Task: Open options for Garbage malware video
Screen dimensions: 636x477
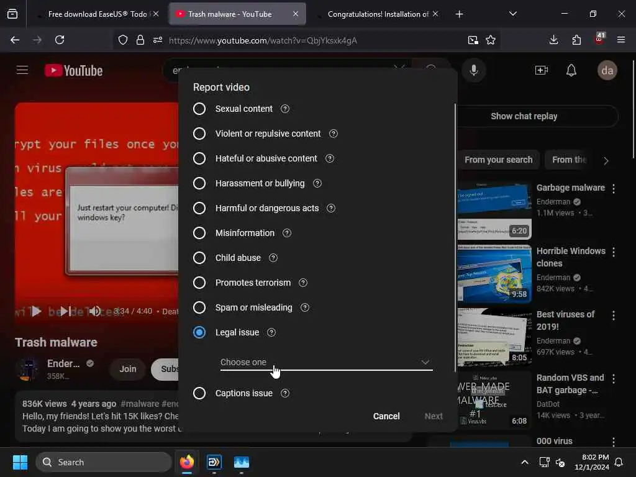Action: click(x=614, y=189)
